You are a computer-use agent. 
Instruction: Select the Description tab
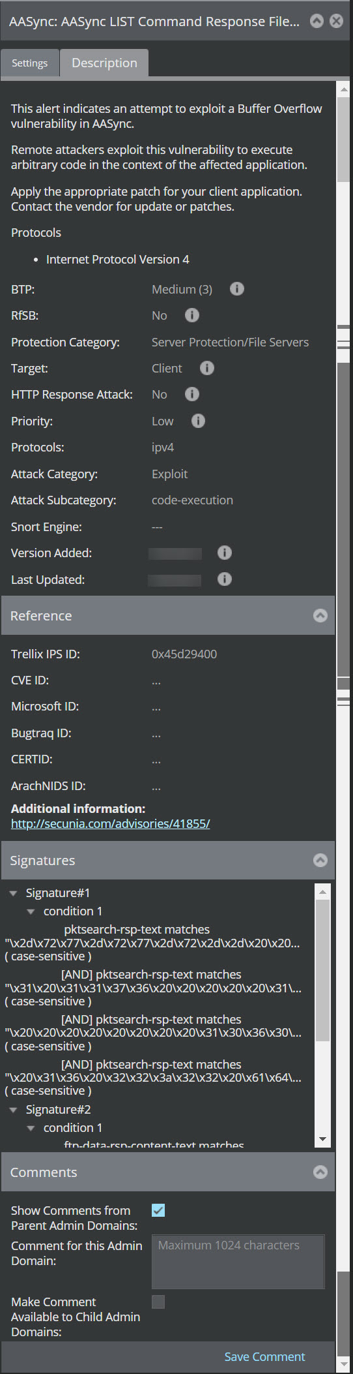(x=104, y=63)
